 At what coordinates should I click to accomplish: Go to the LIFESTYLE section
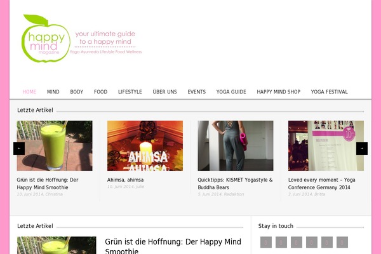[130, 92]
